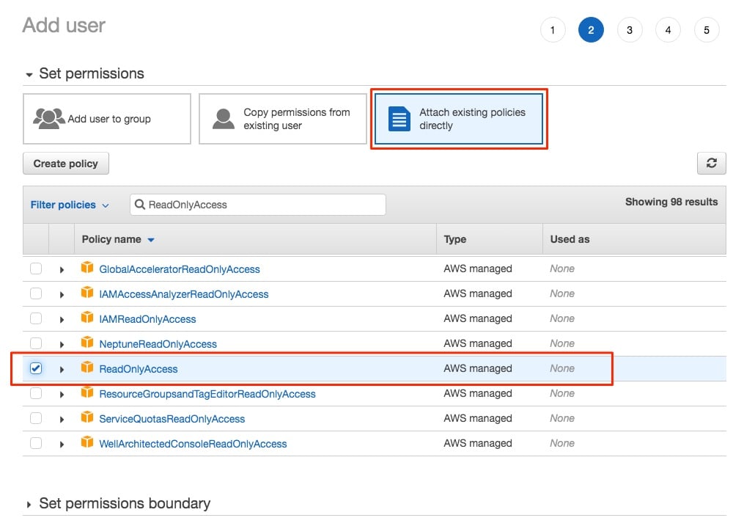This screenshot has height=526, width=744.
Task: Click the policy icon beside ServiceQuotasReadOnlyAccess
Action: coord(87,417)
